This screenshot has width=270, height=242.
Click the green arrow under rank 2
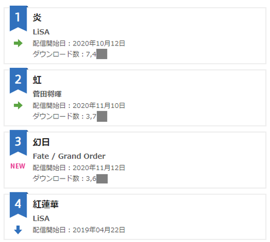pos(18,106)
